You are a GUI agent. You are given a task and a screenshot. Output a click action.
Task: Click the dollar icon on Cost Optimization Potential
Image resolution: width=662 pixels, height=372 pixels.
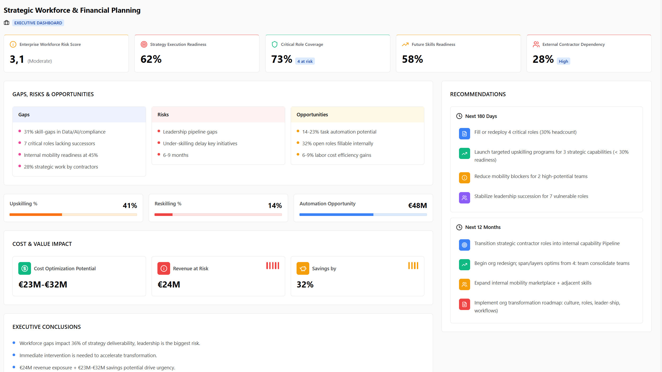[24, 268]
